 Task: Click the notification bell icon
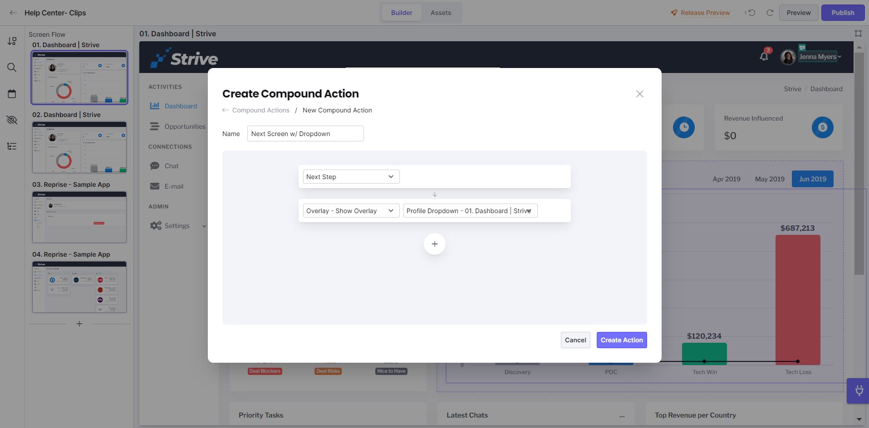pos(764,56)
